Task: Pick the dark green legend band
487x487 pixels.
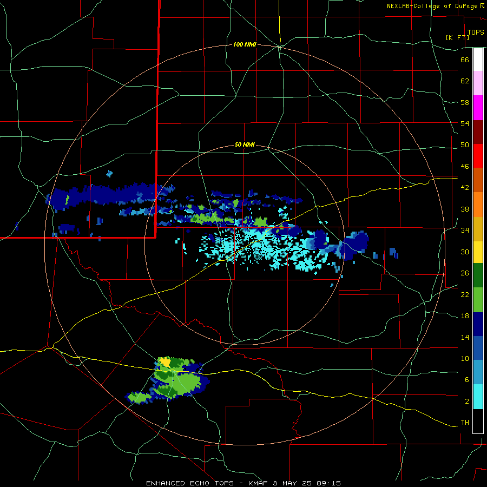Action: (478, 275)
